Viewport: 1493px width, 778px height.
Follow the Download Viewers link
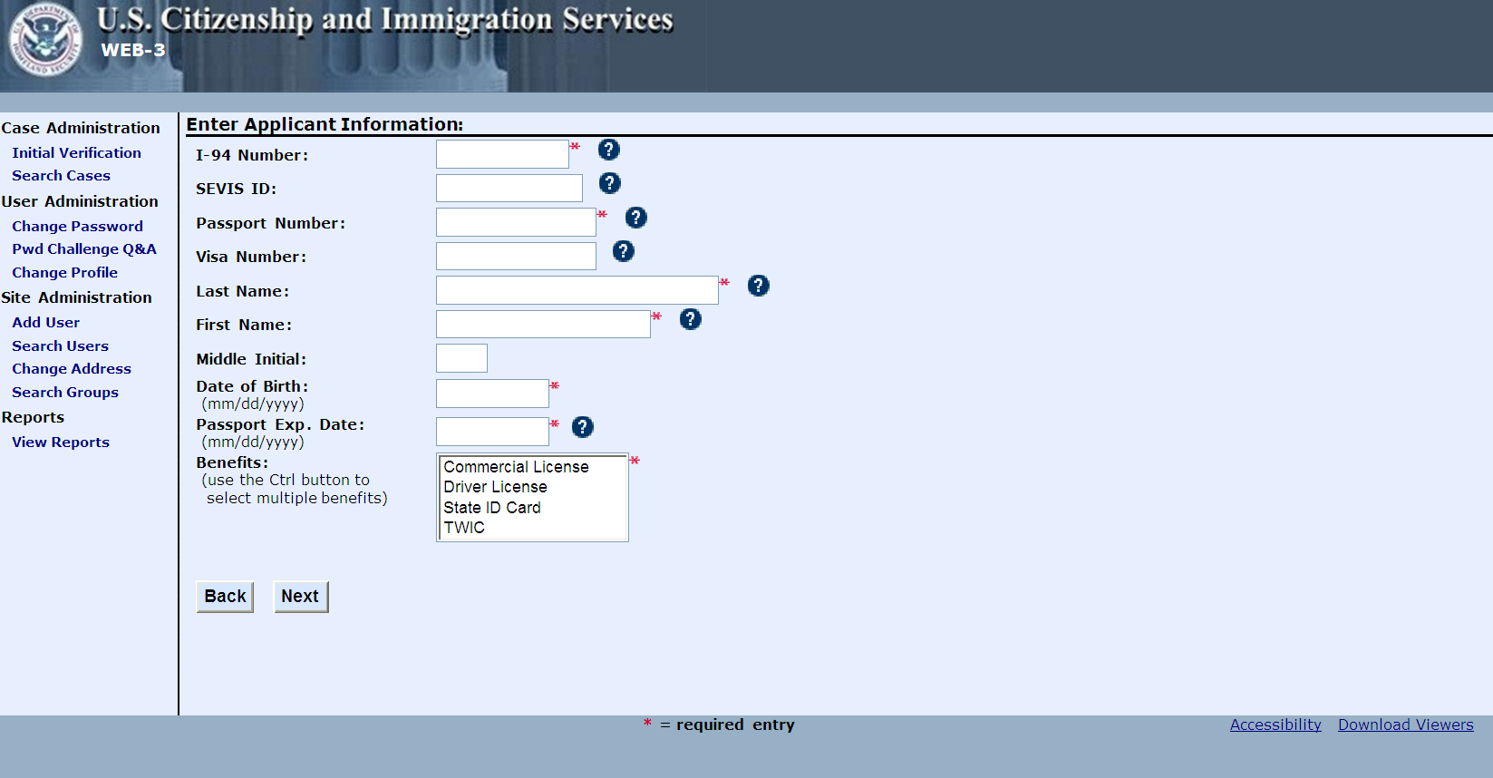click(x=1406, y=725)
